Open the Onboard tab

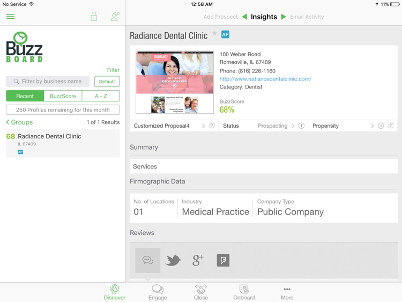(x=244, y=292)
